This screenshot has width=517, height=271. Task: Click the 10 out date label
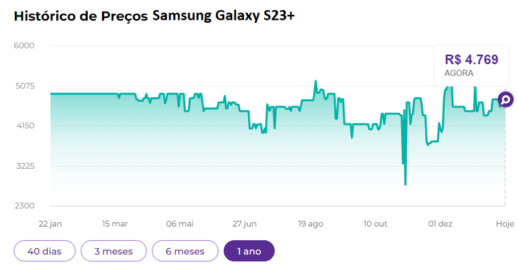pos(375,224)
